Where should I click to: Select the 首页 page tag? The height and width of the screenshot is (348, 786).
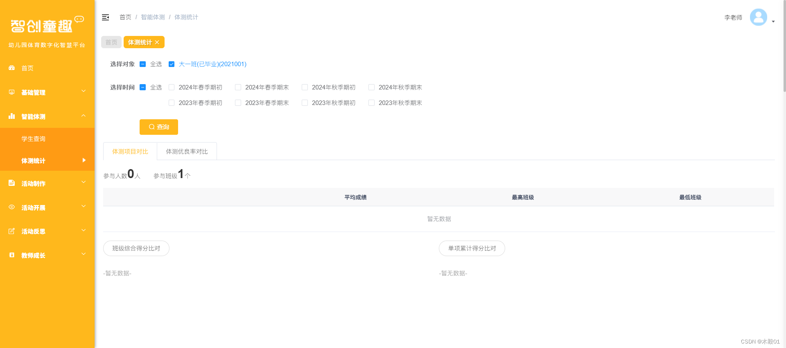[x=111, y=42]
